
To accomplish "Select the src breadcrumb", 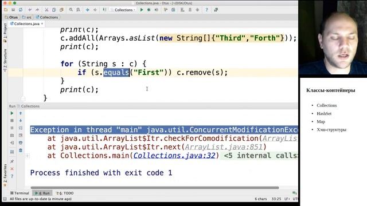I will [27, 17].
